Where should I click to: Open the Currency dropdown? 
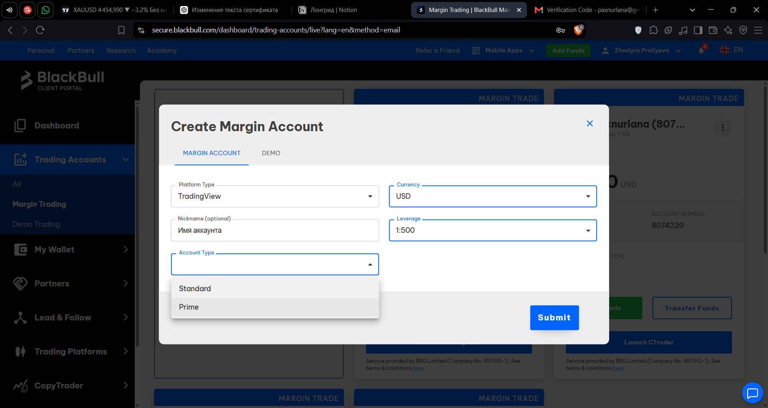[x=493, y=196]
